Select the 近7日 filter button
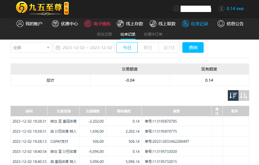 169,47
